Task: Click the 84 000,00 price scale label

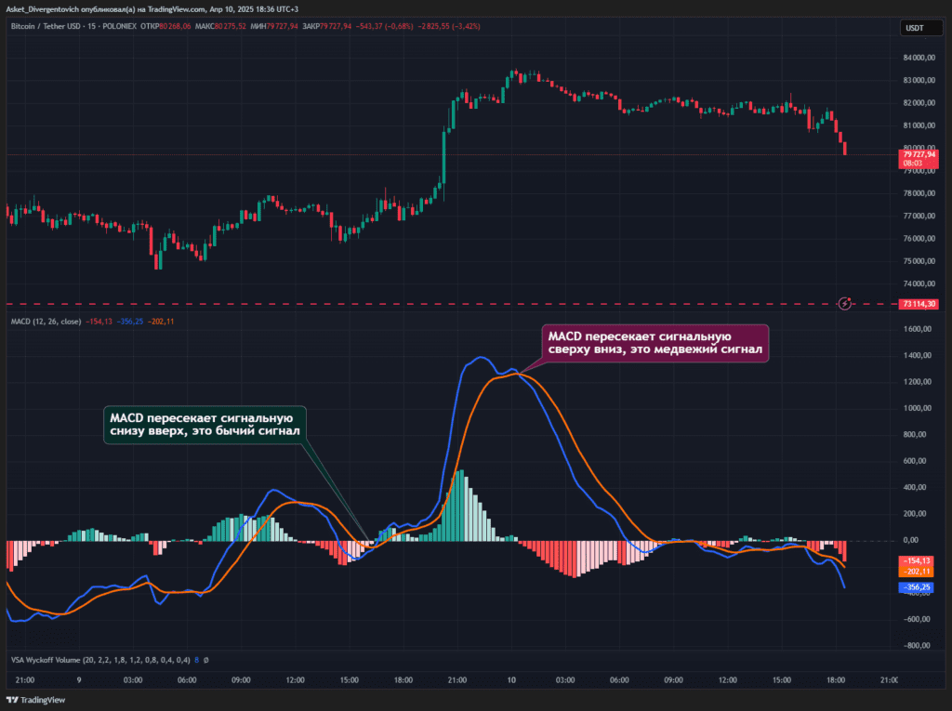Action: [x=918, y=58]
